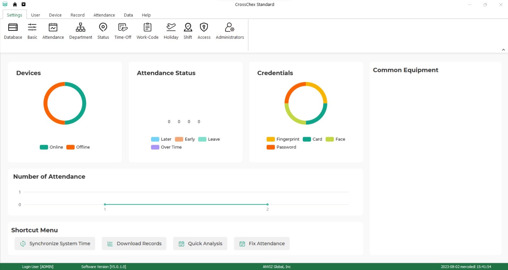Click the "Common Equipment" heading
Image resolution: width=508 pixels, height=270 pixels.
coord(405,70)
